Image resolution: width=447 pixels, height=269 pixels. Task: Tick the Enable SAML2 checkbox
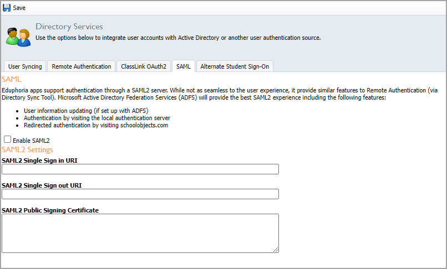click(7, 139)
